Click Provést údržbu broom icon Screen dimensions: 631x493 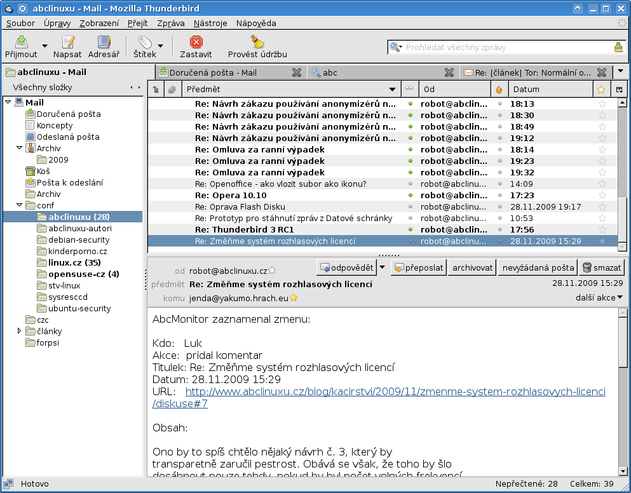point(257,42)
